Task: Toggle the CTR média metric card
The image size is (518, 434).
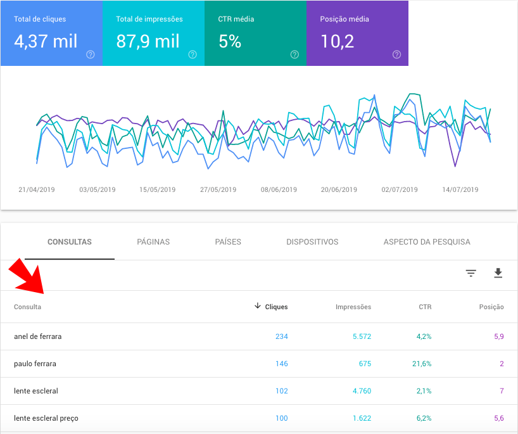Action: tap(255, 33)
